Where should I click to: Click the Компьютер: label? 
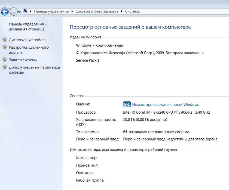87,158
